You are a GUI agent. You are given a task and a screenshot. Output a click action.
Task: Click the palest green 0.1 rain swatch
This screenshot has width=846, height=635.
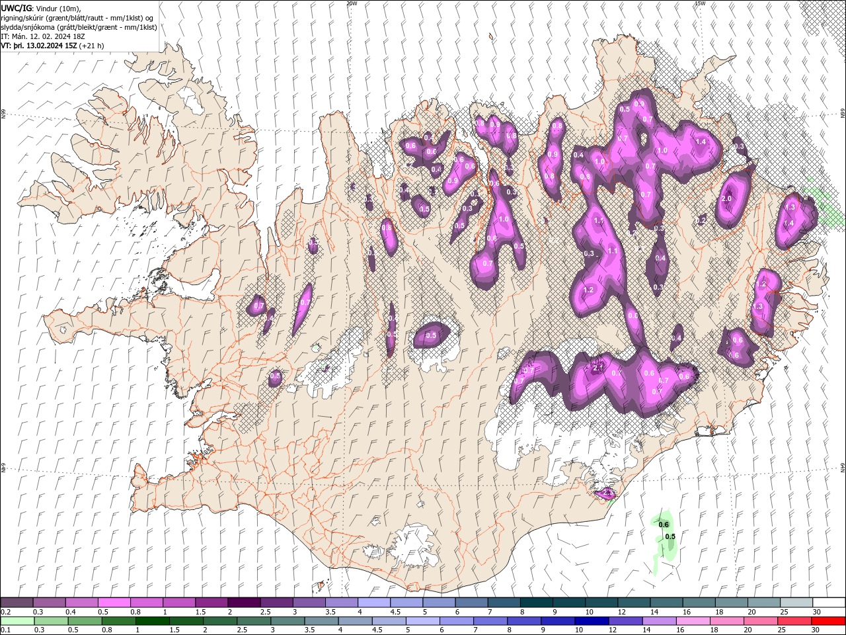[x=17, y=621]
